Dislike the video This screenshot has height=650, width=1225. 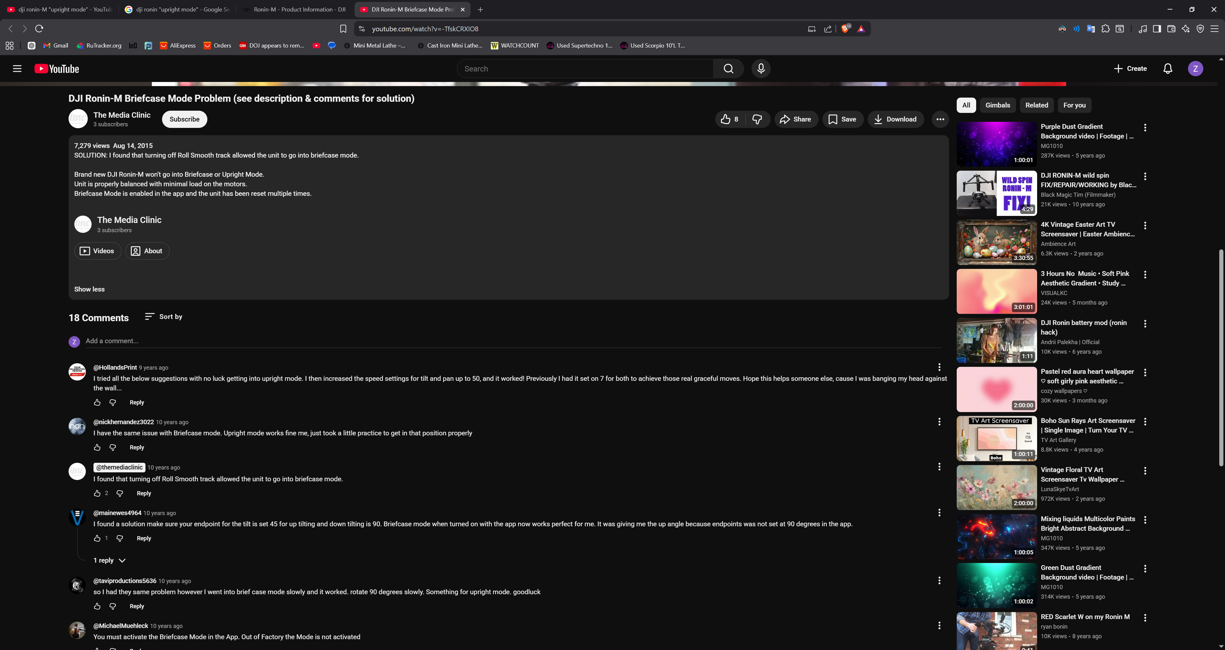757,119
